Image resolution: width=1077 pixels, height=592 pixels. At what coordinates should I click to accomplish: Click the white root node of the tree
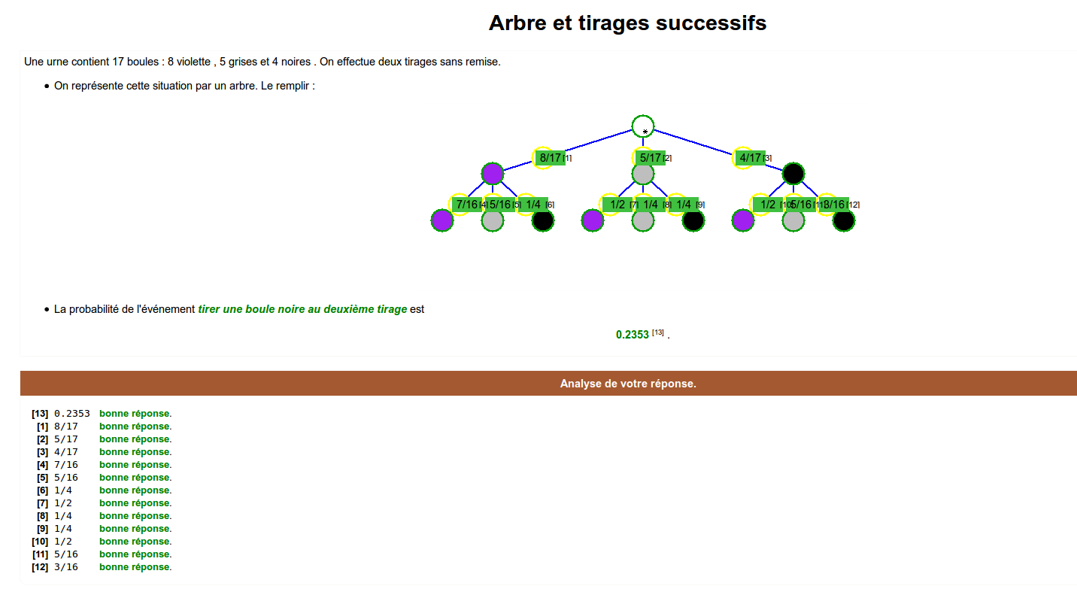(642, 126)
